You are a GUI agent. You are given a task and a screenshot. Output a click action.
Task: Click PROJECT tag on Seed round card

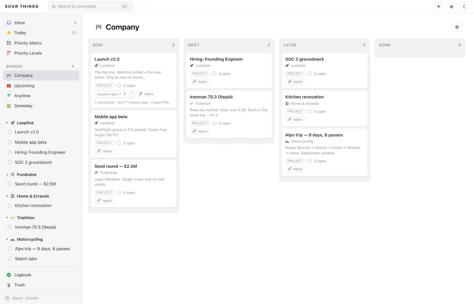point(104,192)
